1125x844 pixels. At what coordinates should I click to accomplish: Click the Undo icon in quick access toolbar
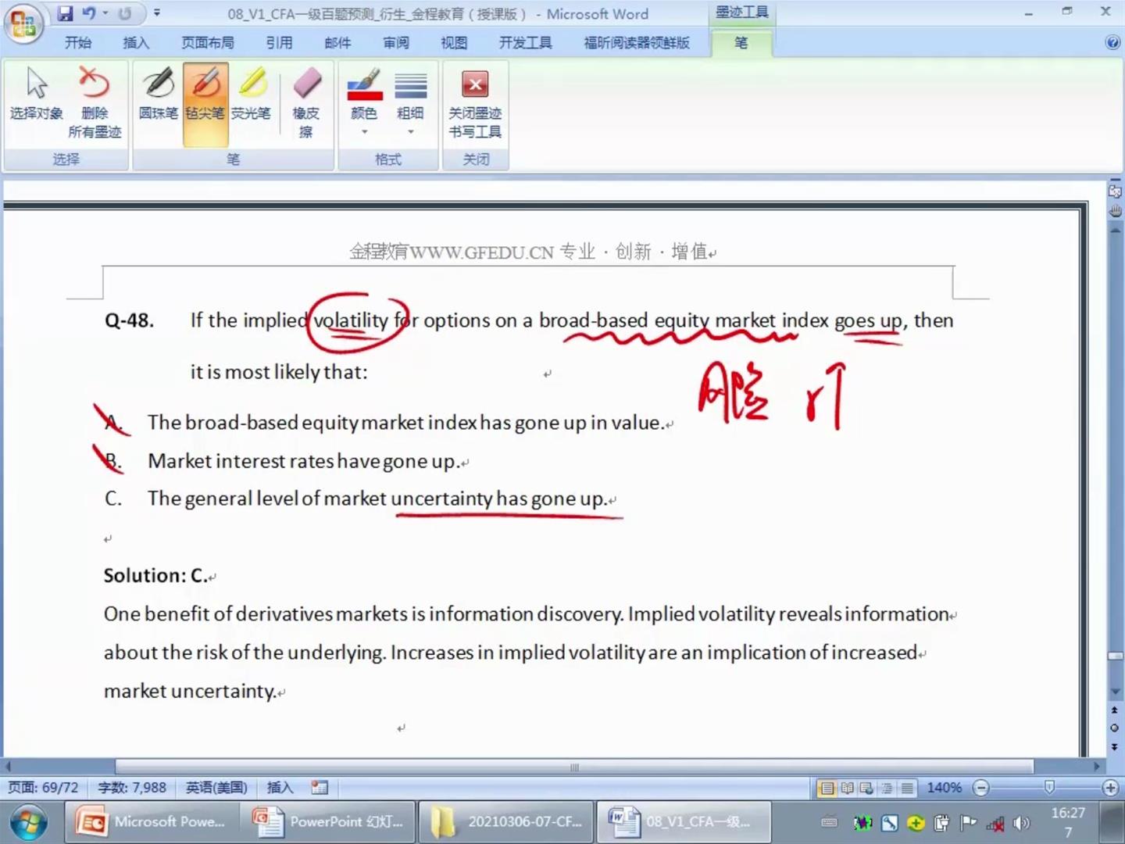89,13
